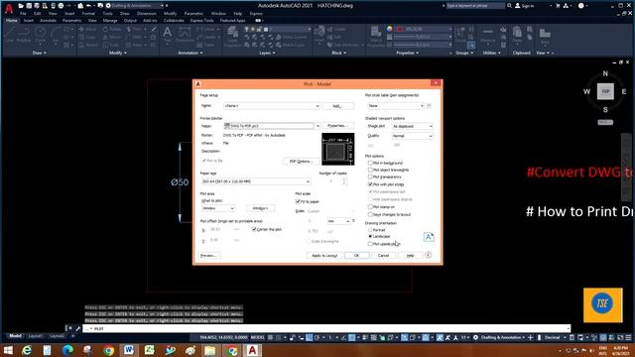The height and width of the screenshot is (357, 635).
Task: Open the Paper size dropdown
Action: [x=256, y=181]
